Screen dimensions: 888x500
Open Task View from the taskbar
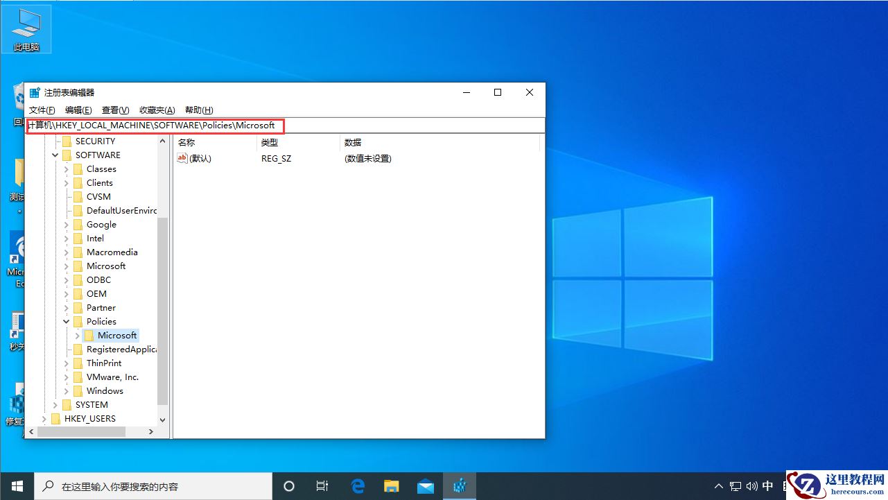322,485
